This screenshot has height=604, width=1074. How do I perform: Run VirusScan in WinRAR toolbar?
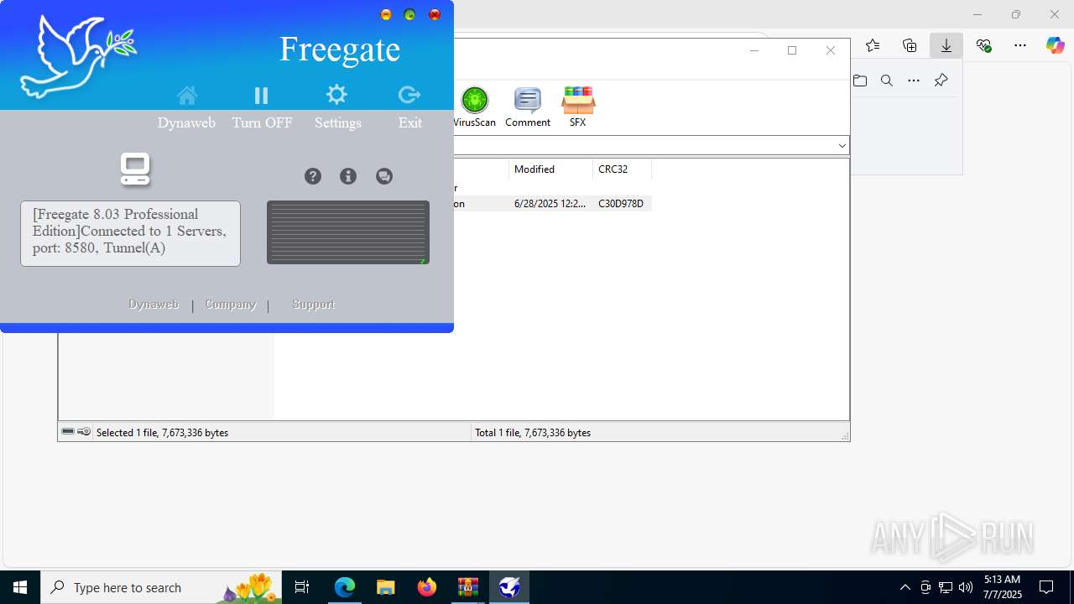click(474, 107)
